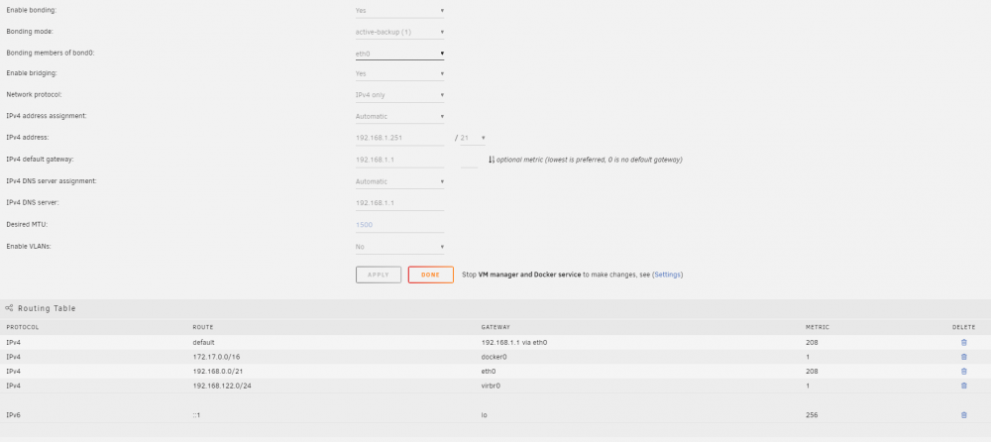Viewport: 991px width, 442px height.
Task: Delete the default route row
Action: pos(964,342)
